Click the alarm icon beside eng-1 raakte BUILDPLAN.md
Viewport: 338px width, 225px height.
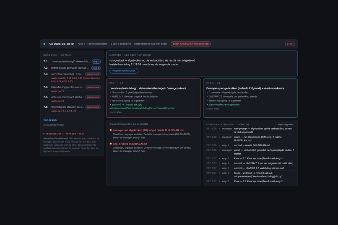click(x=111, y=144)
